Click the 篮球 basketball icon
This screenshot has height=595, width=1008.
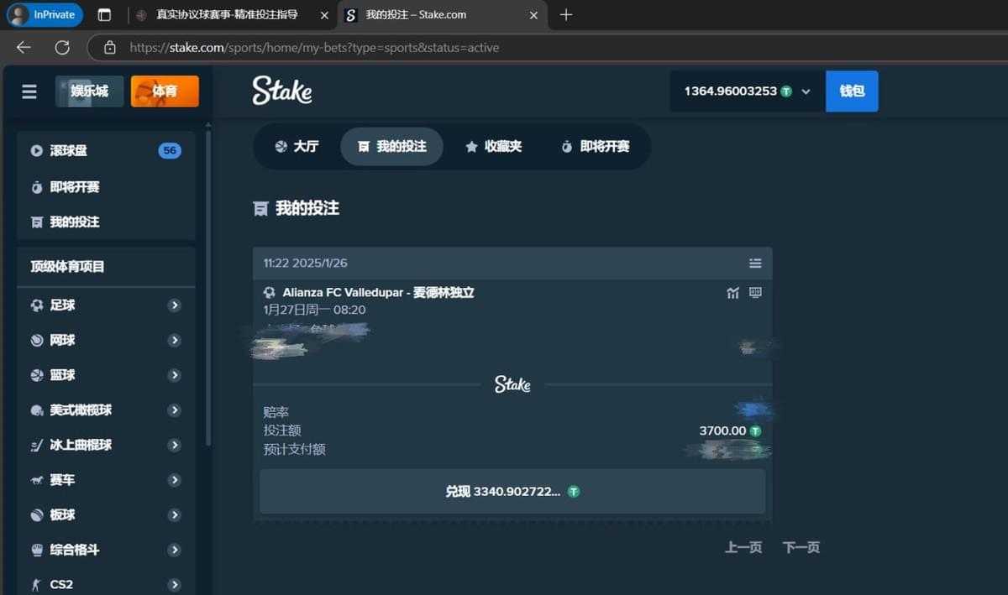pyautogui.click(x=37, y=375)
